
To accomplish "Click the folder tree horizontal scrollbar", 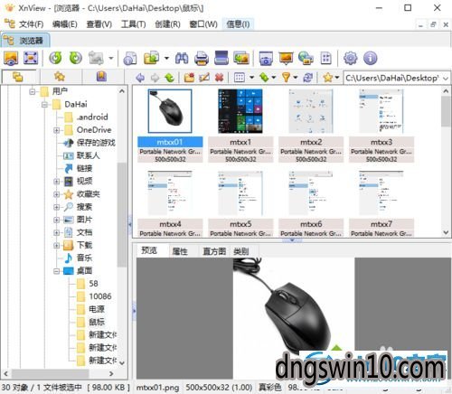I will [x=59, y=373].
